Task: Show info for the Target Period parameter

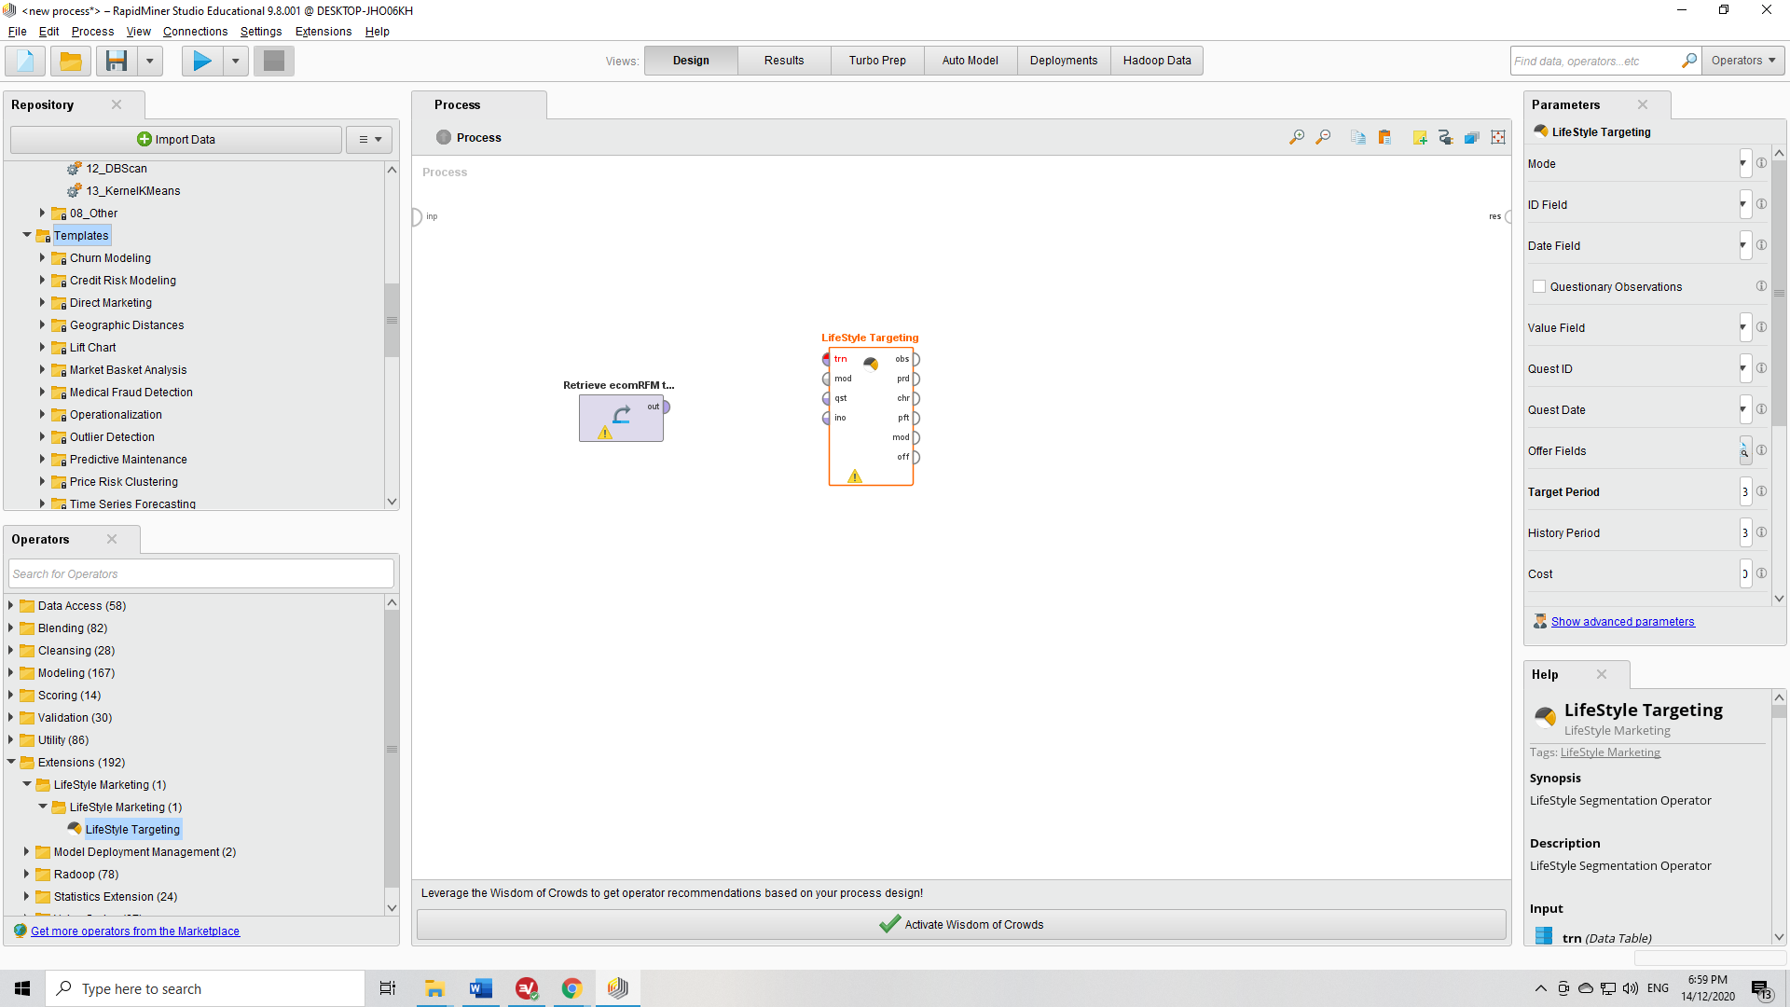Action: coord(1761,491)
